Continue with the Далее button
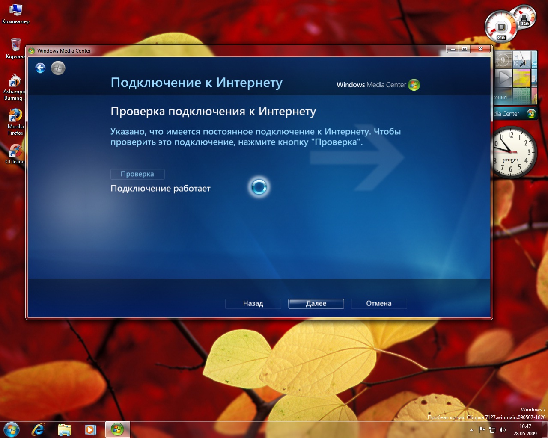This screenshot has width=548, height=438. (x=316, y=304)
